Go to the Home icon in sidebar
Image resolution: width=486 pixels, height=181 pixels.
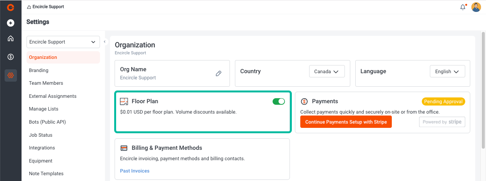(x=10, y=39)
